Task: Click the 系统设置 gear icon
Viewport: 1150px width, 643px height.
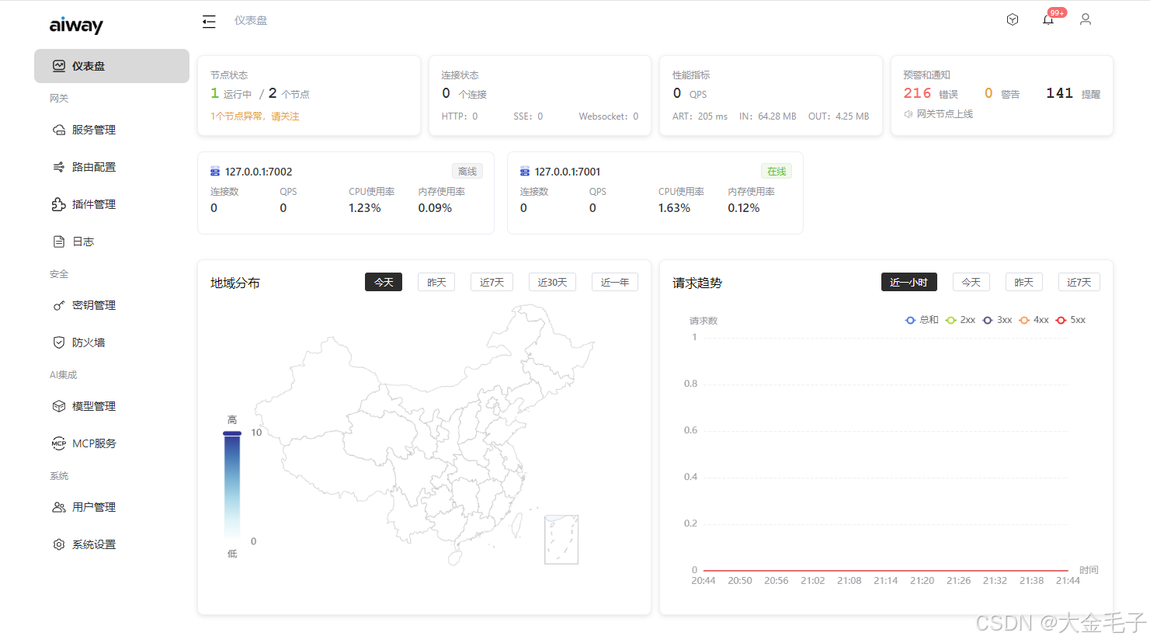Action: click(59, 544)
